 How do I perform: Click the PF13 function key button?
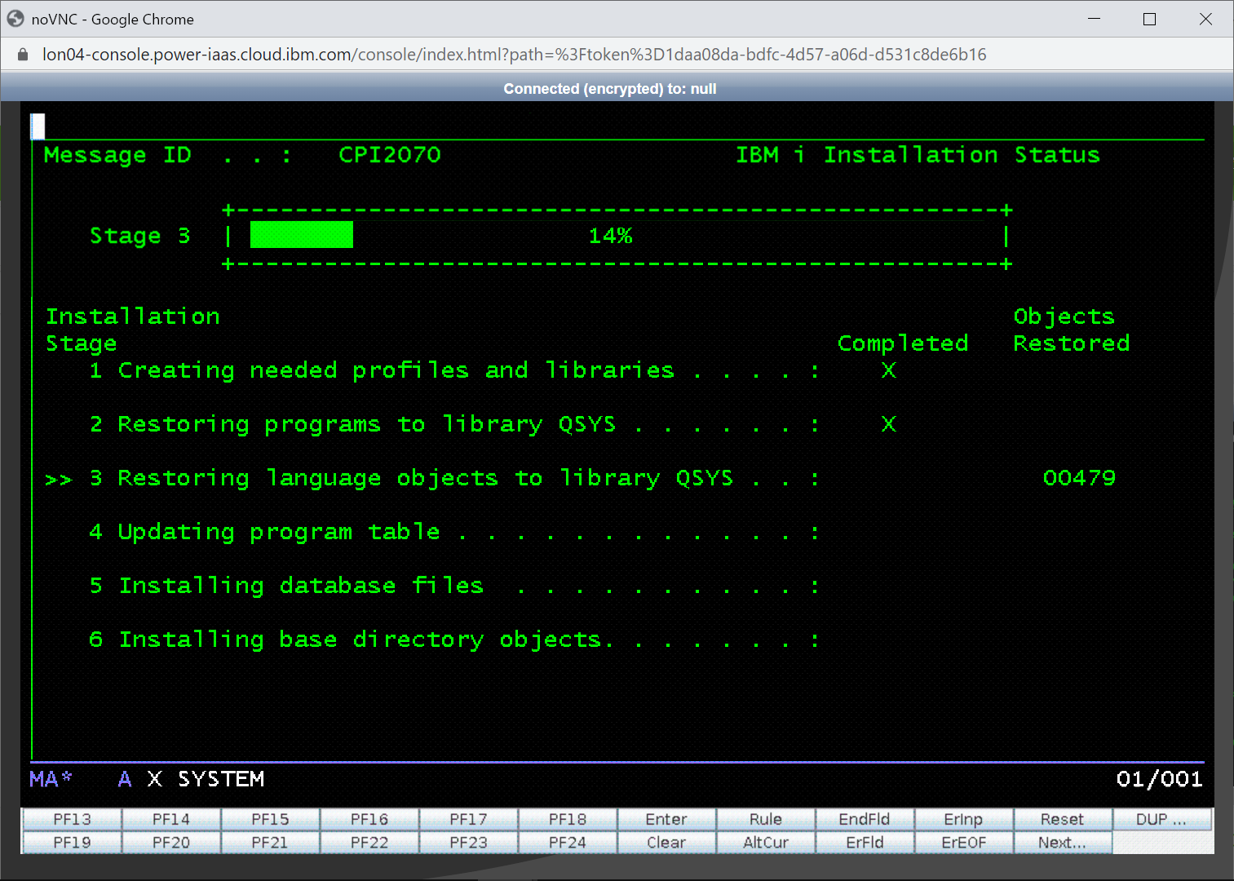[72, 819]
